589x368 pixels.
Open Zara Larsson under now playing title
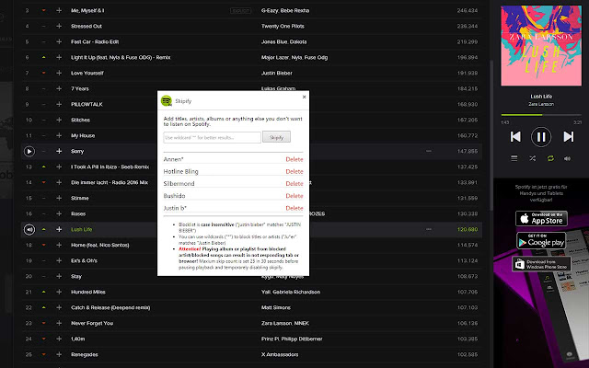click(x=541, y=104)
